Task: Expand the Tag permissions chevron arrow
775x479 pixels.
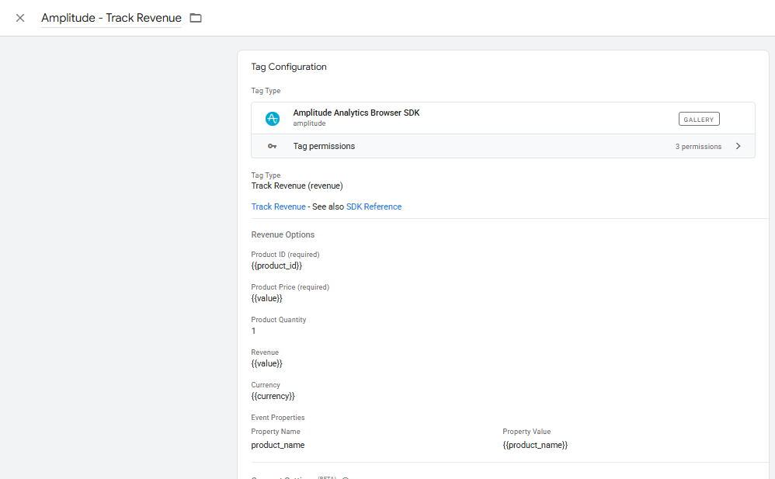Action: pos(738,146)
